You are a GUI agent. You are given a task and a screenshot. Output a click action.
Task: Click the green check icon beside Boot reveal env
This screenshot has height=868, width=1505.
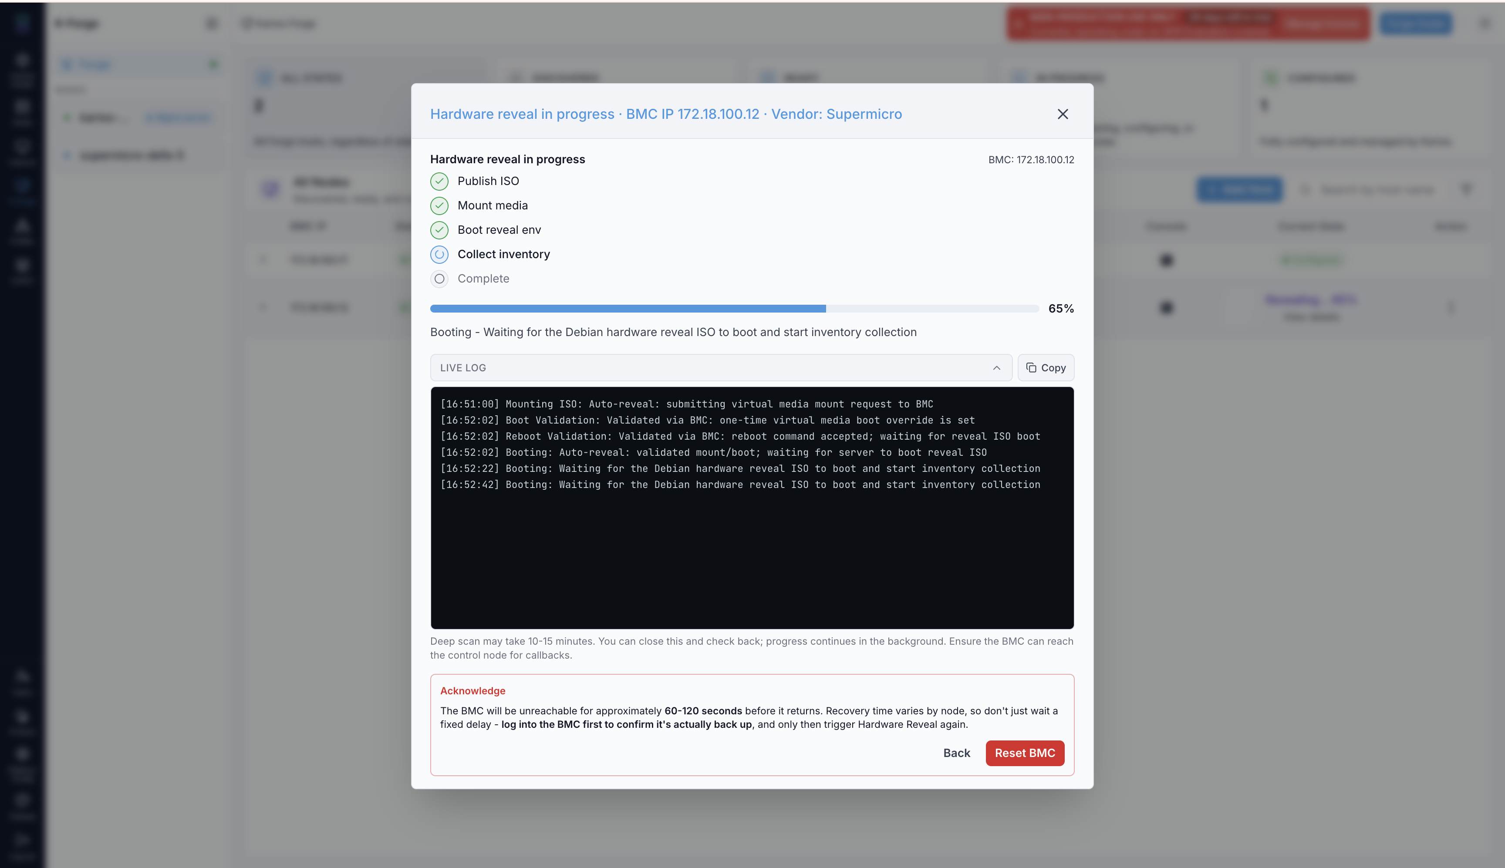439,230
